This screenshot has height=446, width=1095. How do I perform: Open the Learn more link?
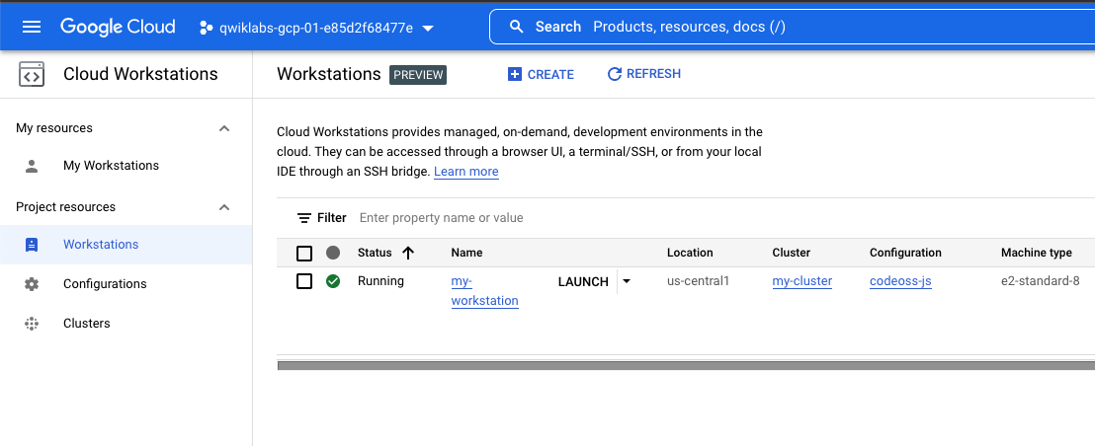pos(465,172)
